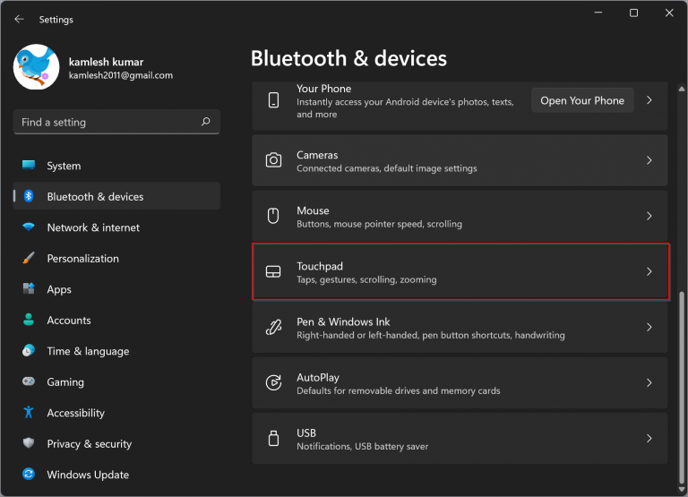688x497 pixels.
Task: Click the search magnifier icon
Action: (205, 122)
